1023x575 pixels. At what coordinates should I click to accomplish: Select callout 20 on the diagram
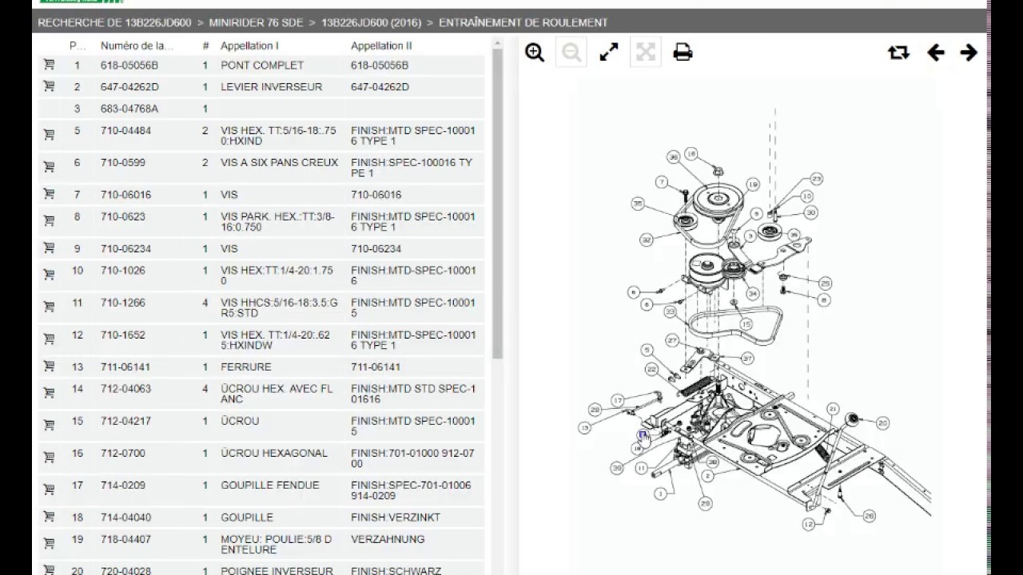click(x=882, y=423)
